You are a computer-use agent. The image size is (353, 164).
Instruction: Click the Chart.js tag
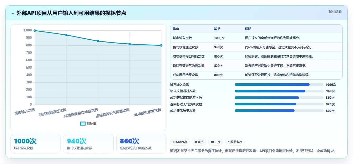point(180,142)
